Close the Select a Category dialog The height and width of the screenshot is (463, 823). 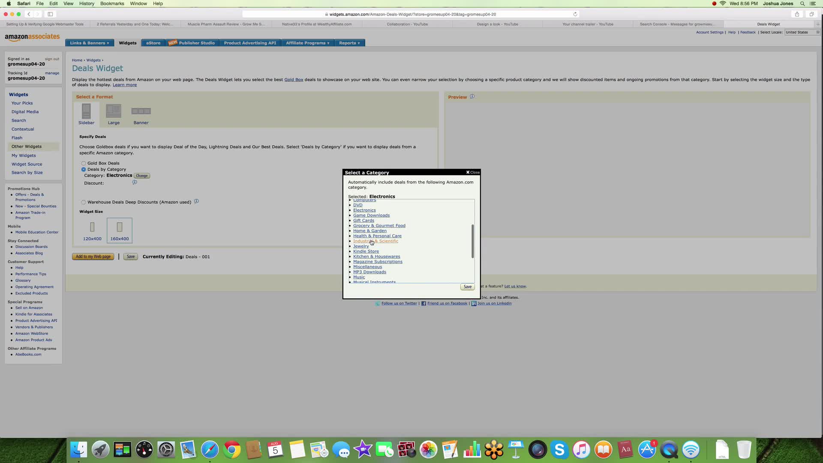[x=473, y=172]
